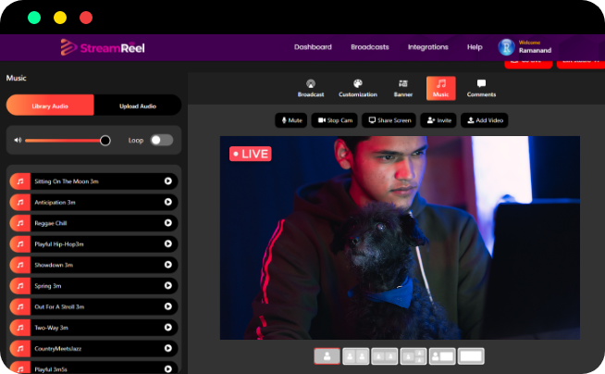Viewport: 605px width, 374px height.
Task: Go to the Dashboard menu item
Action: (x=313, y=47)
